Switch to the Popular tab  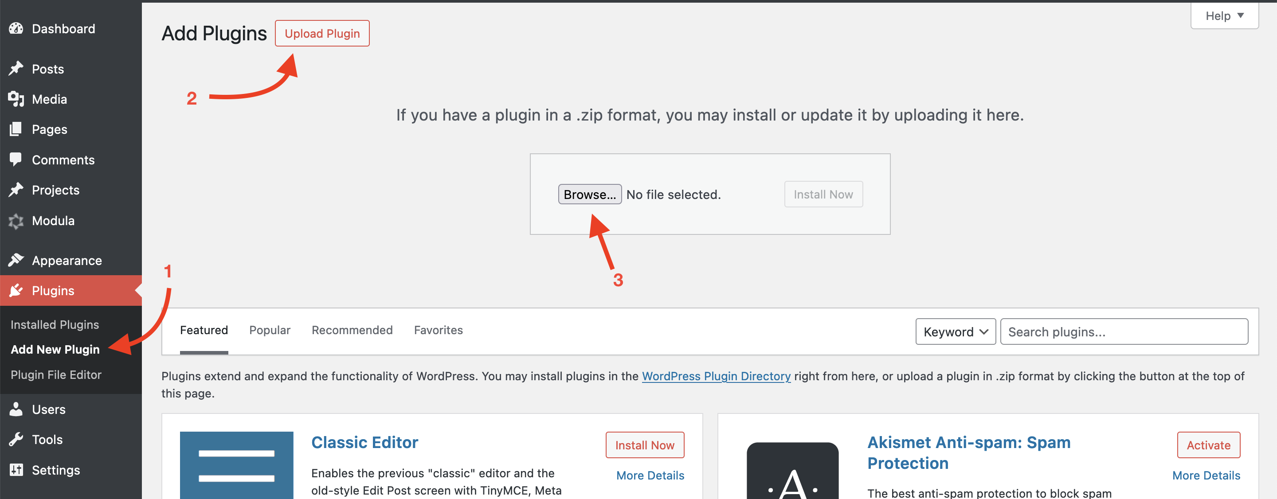[270, 330]
